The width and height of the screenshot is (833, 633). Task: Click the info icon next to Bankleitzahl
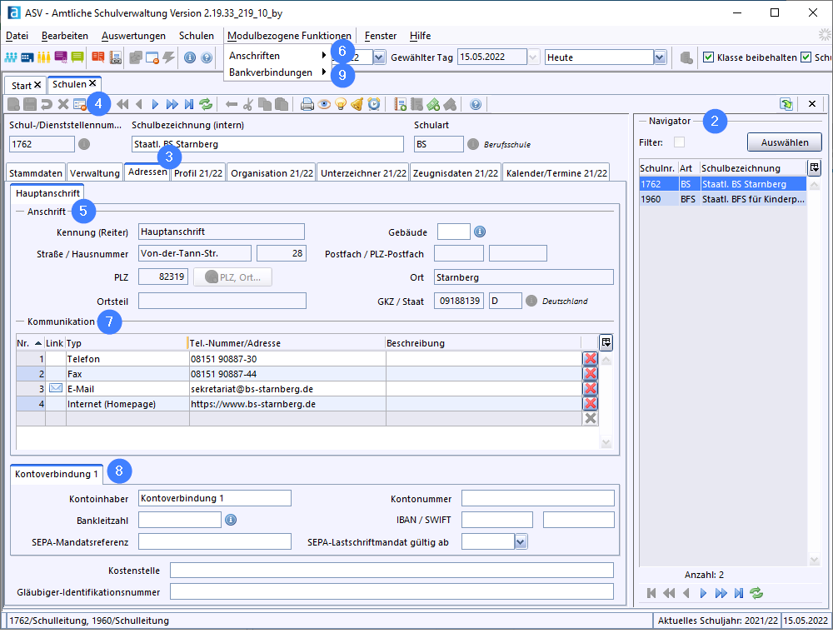click(x=231, y=520)
